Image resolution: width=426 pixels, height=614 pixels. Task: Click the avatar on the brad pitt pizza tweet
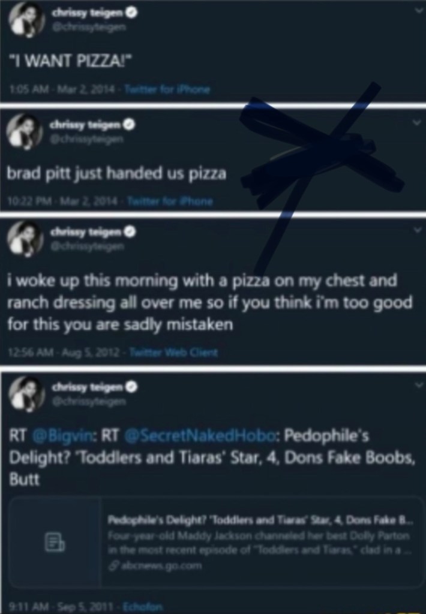(x=25, y=131)
